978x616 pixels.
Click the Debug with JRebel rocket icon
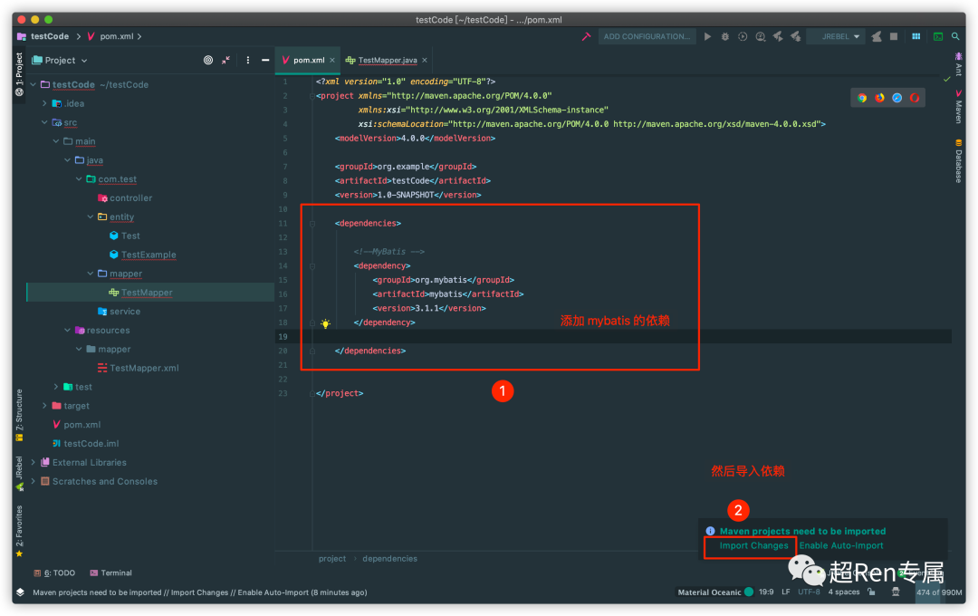pos(795,37)
